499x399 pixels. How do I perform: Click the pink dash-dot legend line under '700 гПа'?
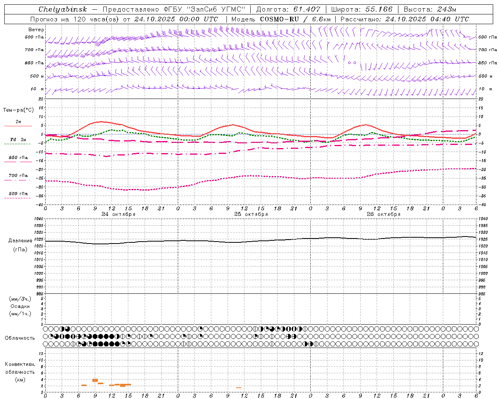point(18,180)
